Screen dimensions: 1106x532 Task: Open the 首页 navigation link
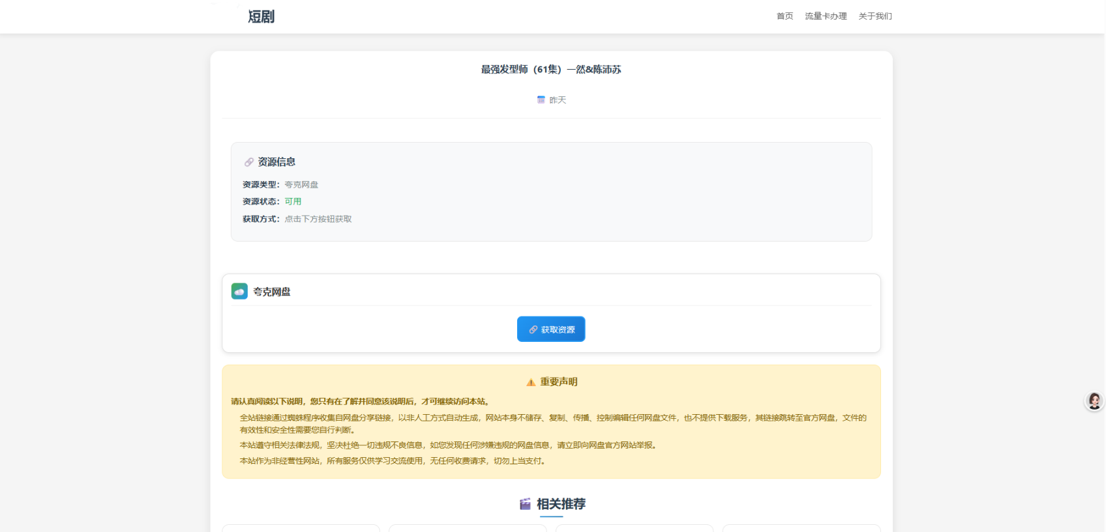tap(785, 16)
